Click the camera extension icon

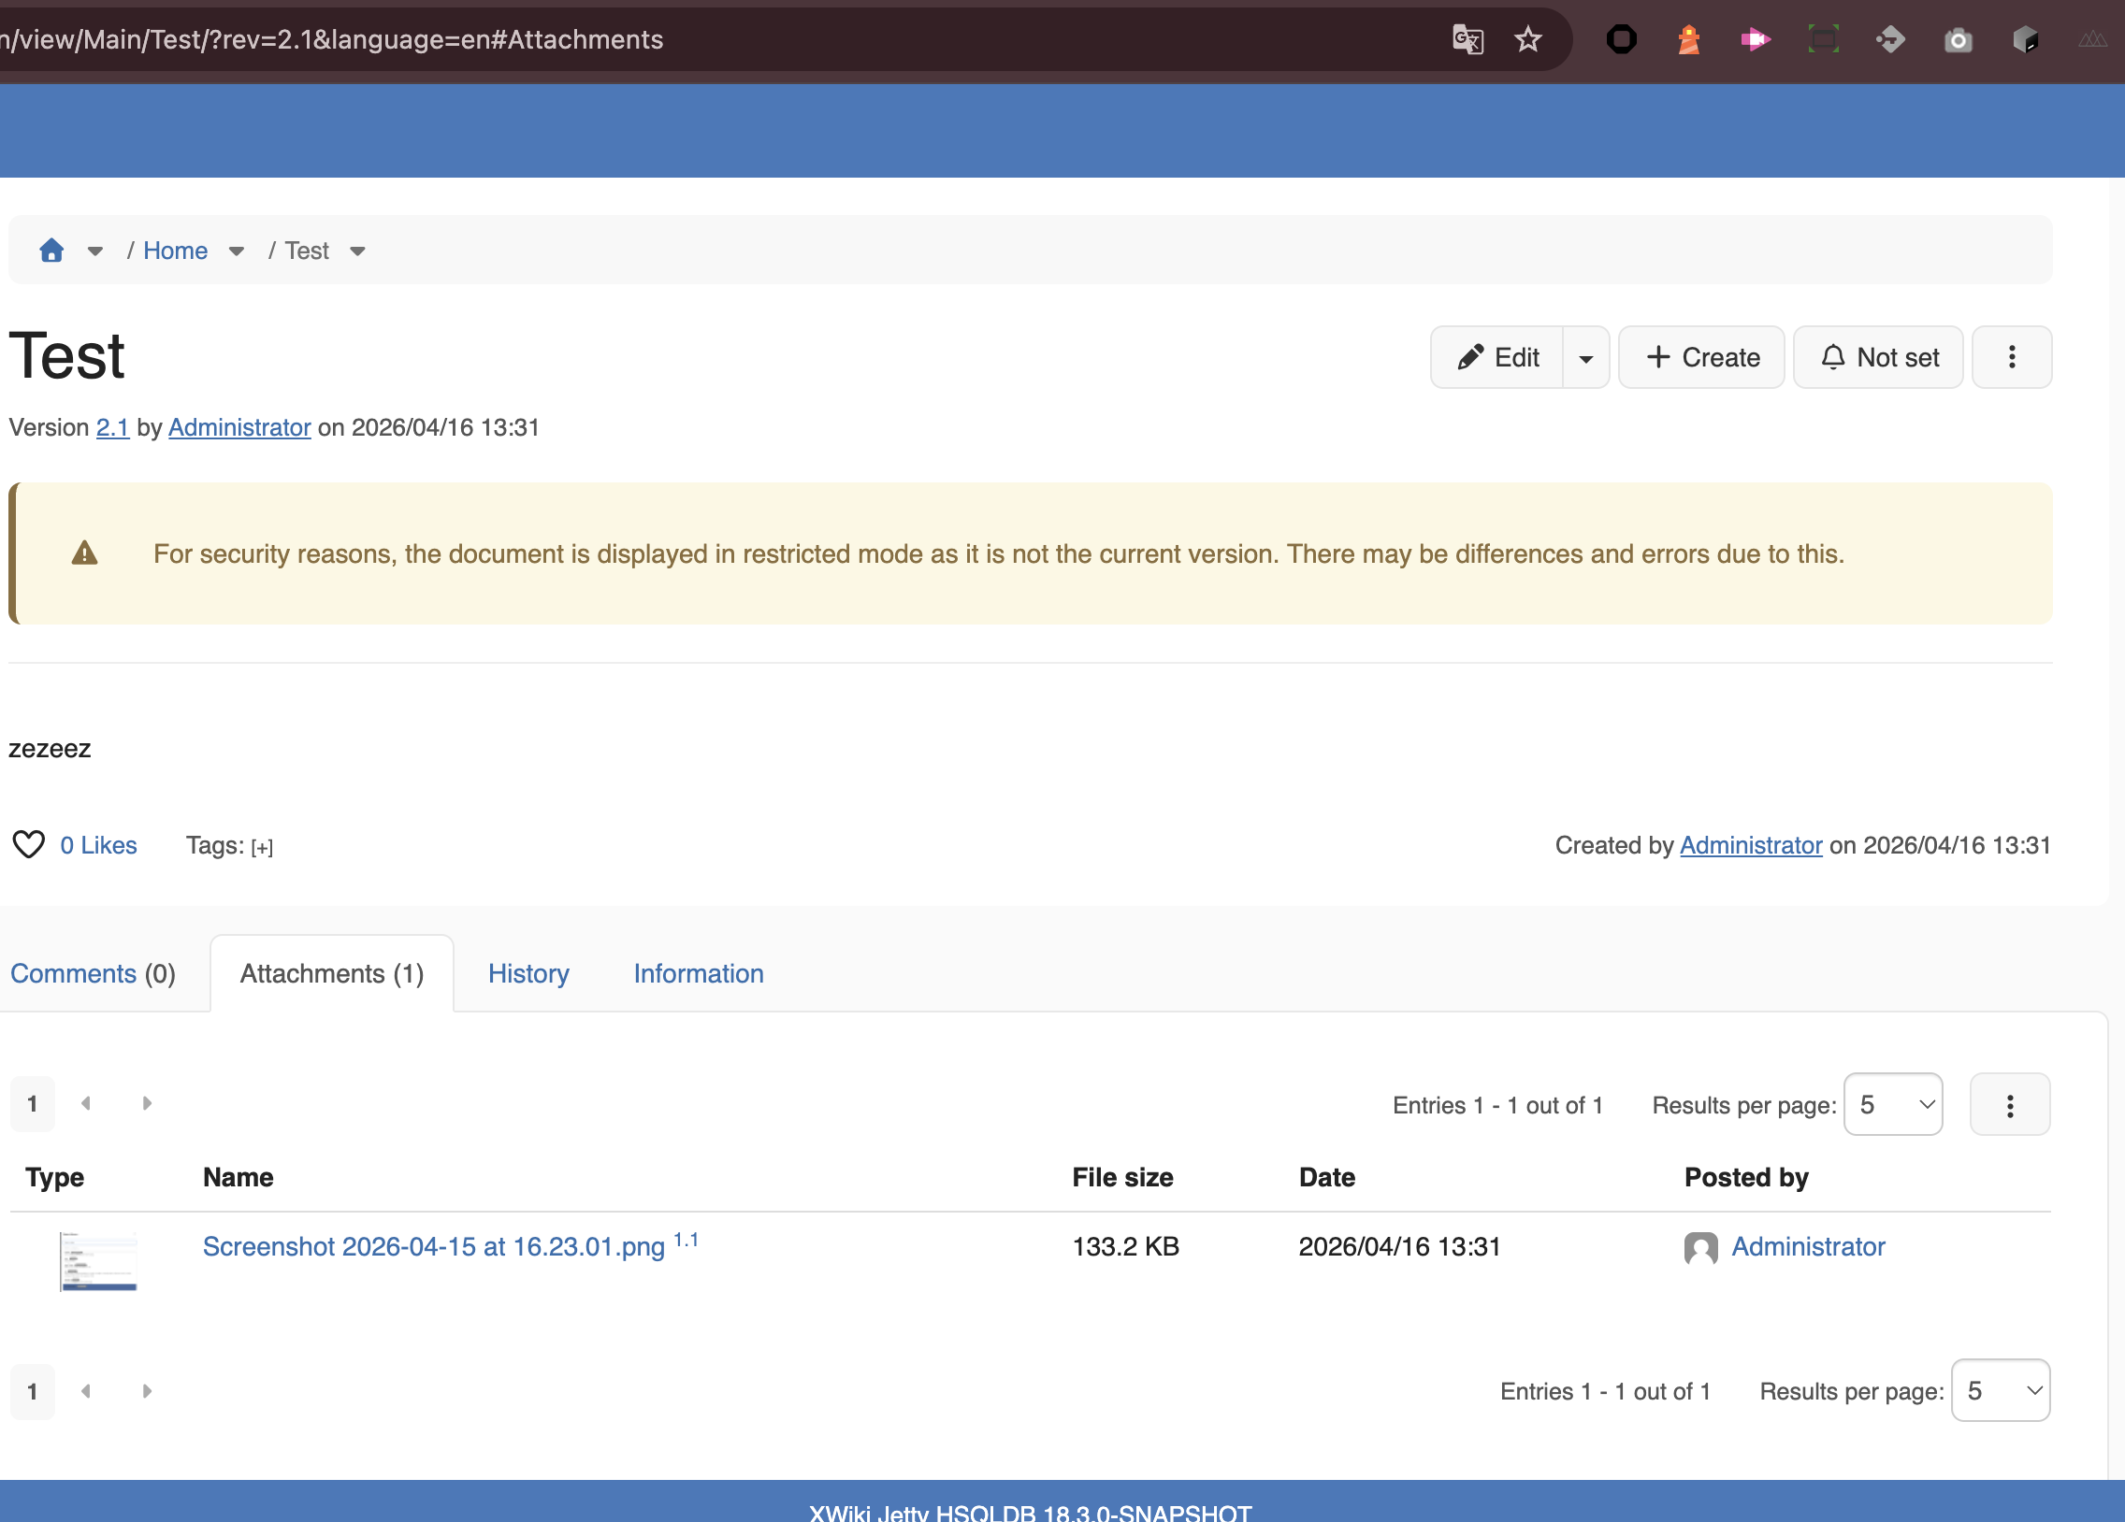pyautogui.click(x=1959, y=39)
